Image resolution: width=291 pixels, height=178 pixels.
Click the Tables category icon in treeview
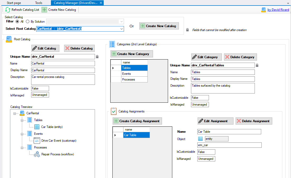[x=30, y=120]
